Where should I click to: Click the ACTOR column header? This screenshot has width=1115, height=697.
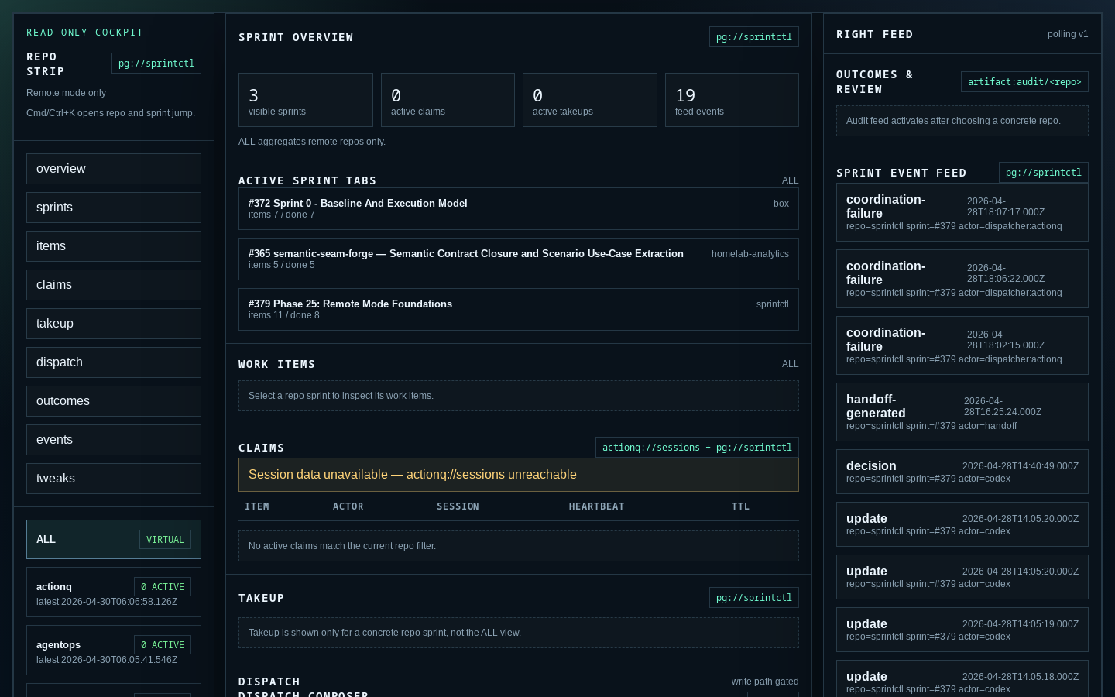point(348,506)
